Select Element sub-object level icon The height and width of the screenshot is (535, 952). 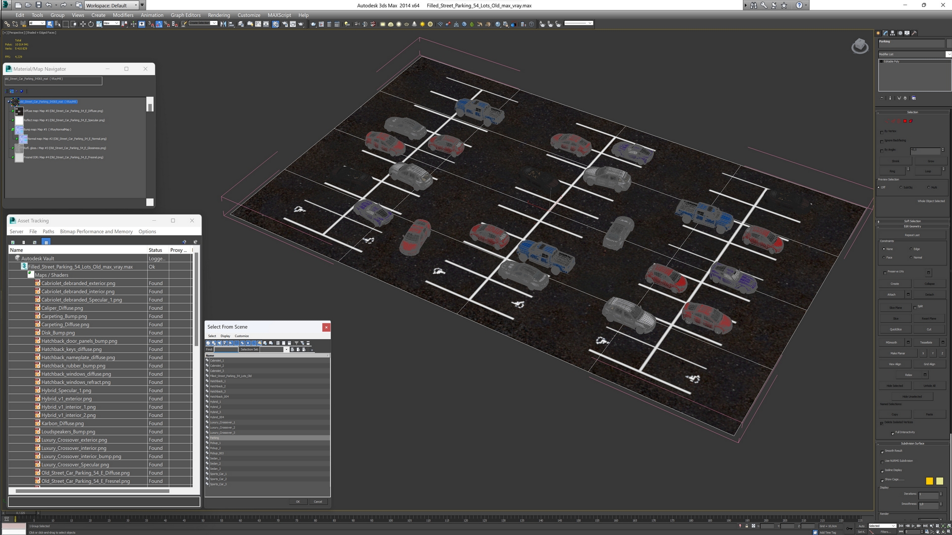910,121
